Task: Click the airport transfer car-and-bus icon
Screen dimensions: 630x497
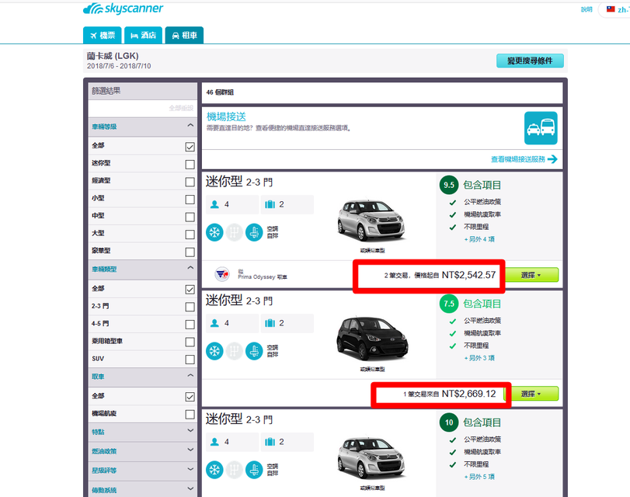Action: tap(540, 126)
